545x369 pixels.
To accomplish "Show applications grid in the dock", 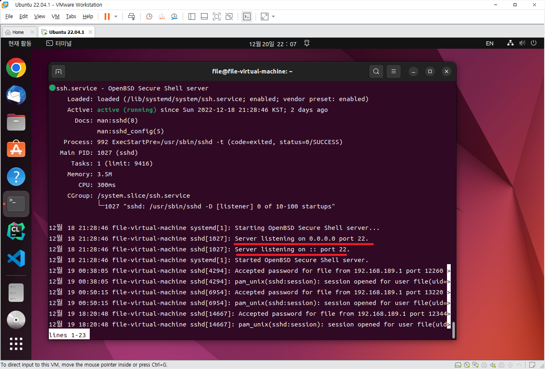I will [16, 344].
